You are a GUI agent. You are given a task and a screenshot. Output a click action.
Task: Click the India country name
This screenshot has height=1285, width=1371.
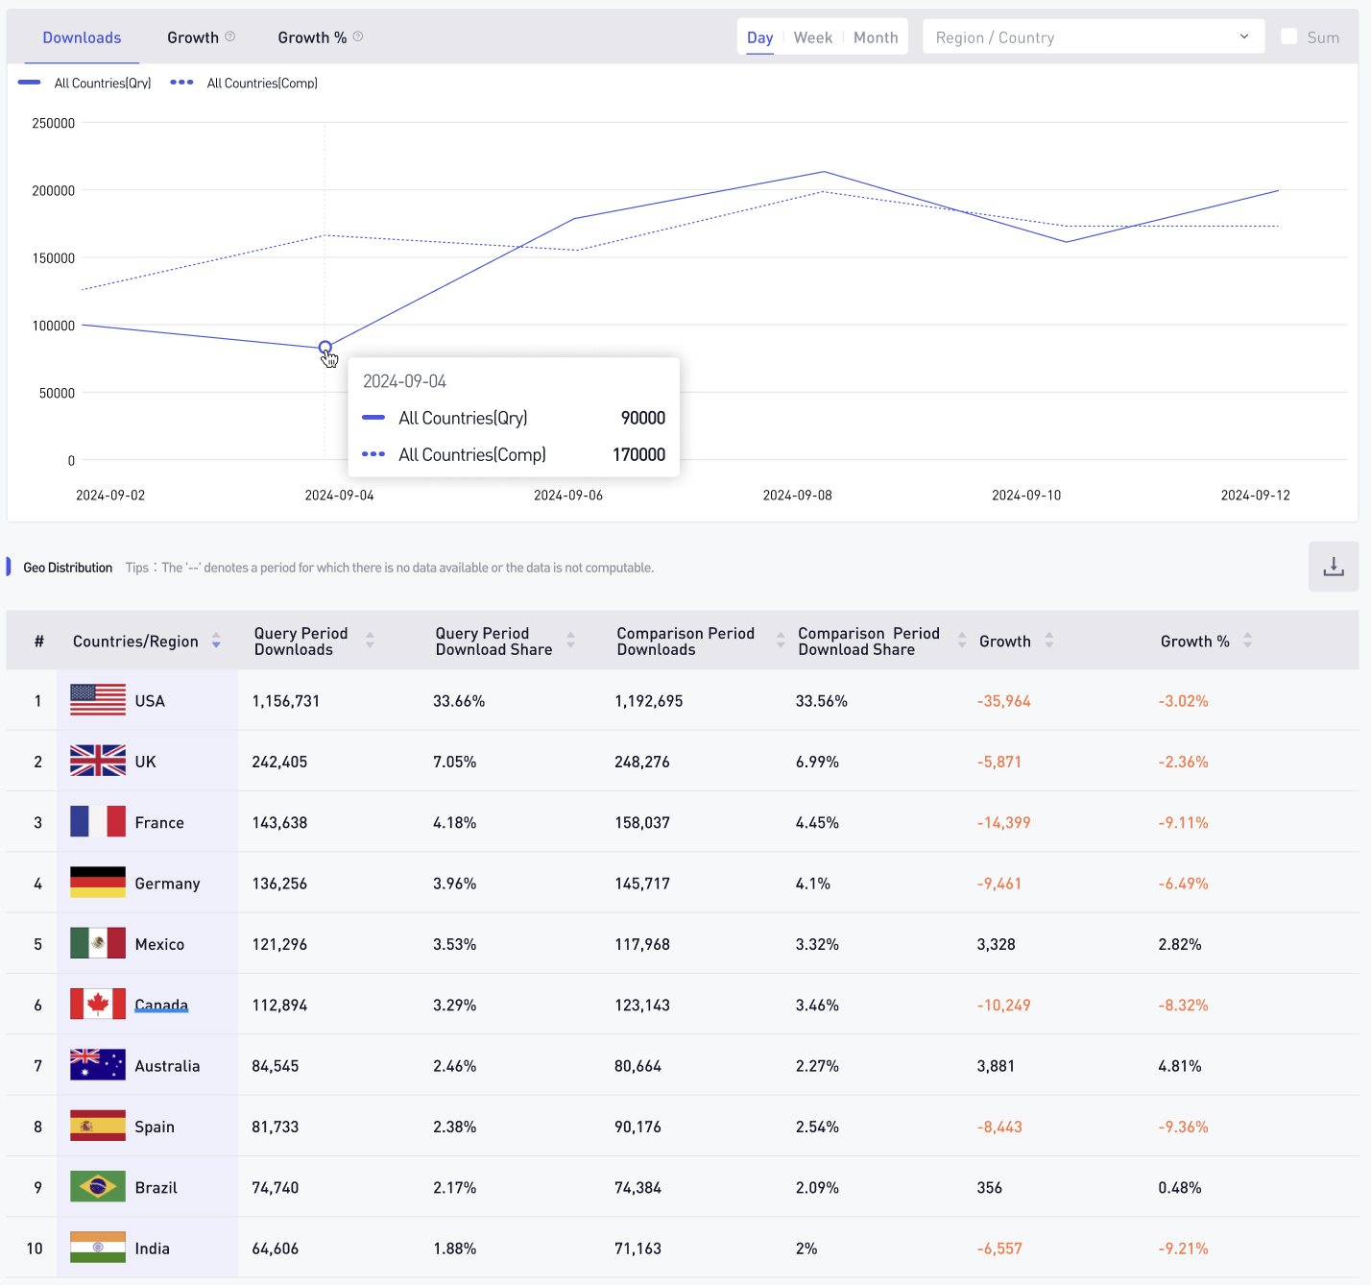[x=152, y=1249]
